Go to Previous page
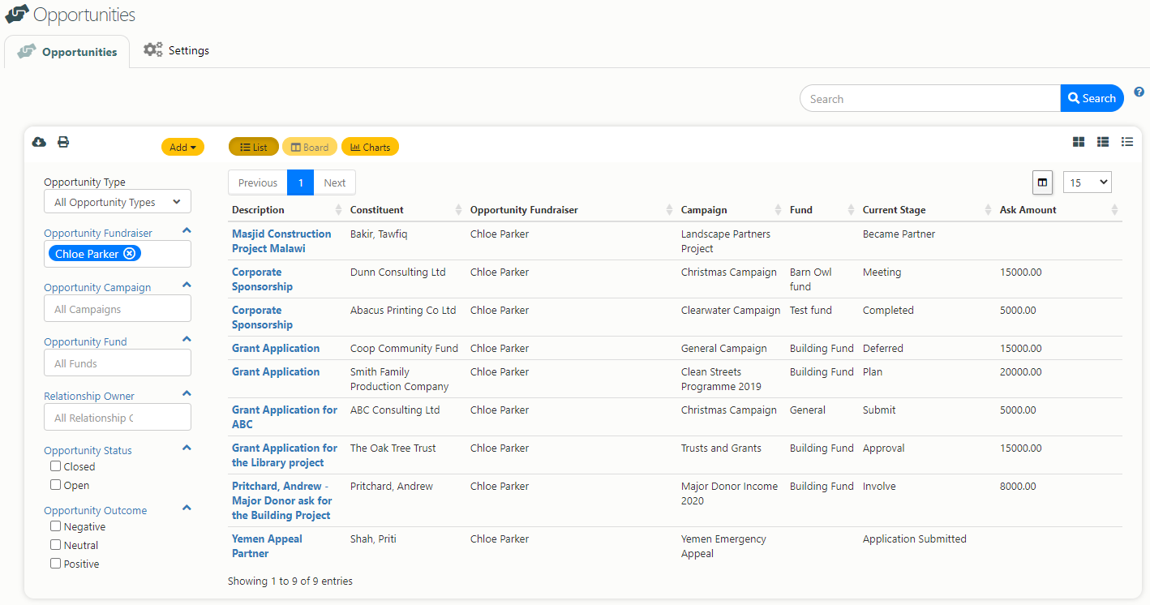Viewport: 1150px width, 605px height. (258, 182)
